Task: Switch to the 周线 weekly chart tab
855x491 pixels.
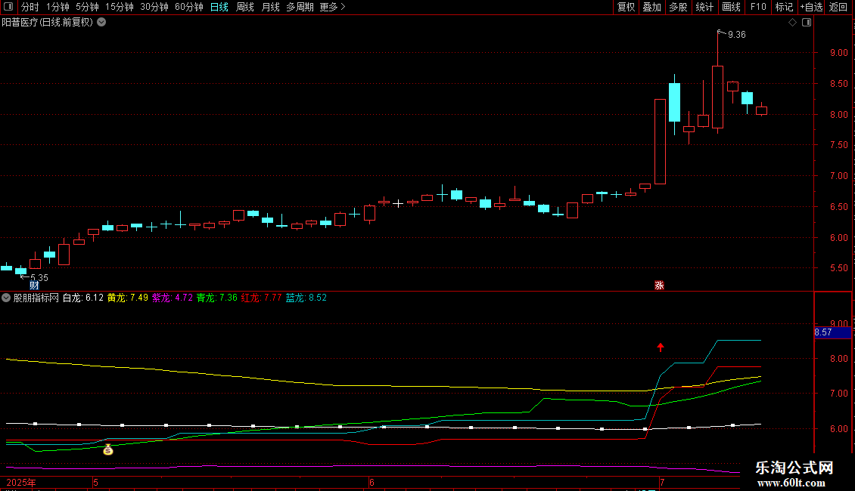Action: coord(245,7)
